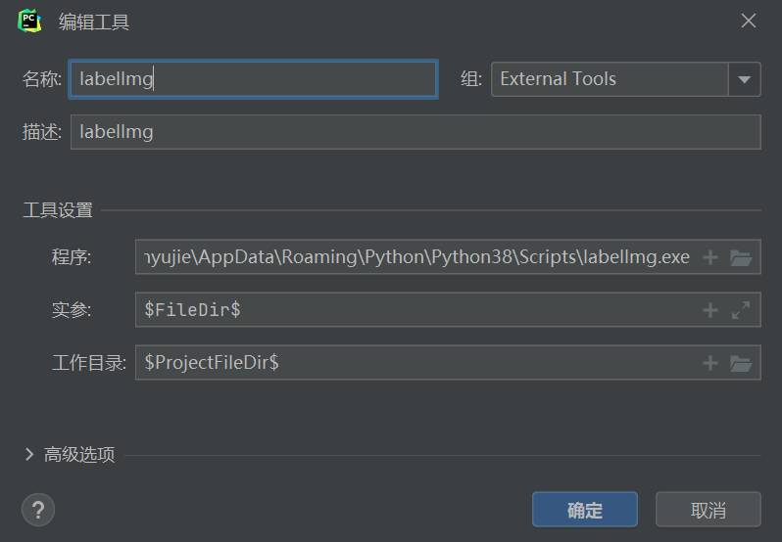The height and width of the screenshot is (542, 782).
Task: Browse for the 工作目录 with the folder icon
Action: tap(741, 363)
